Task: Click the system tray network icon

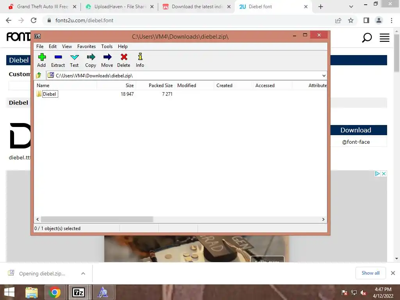Action: pyautogui.click(x=354, y=293)
